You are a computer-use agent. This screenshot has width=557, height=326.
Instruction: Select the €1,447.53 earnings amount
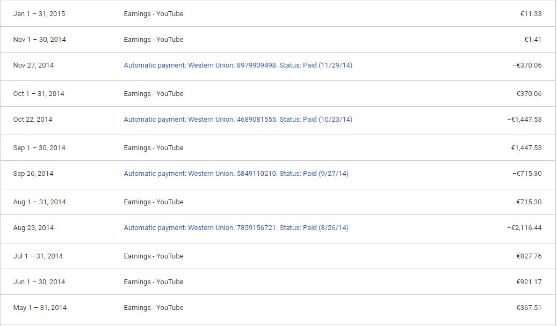click(x=526, y=148)
